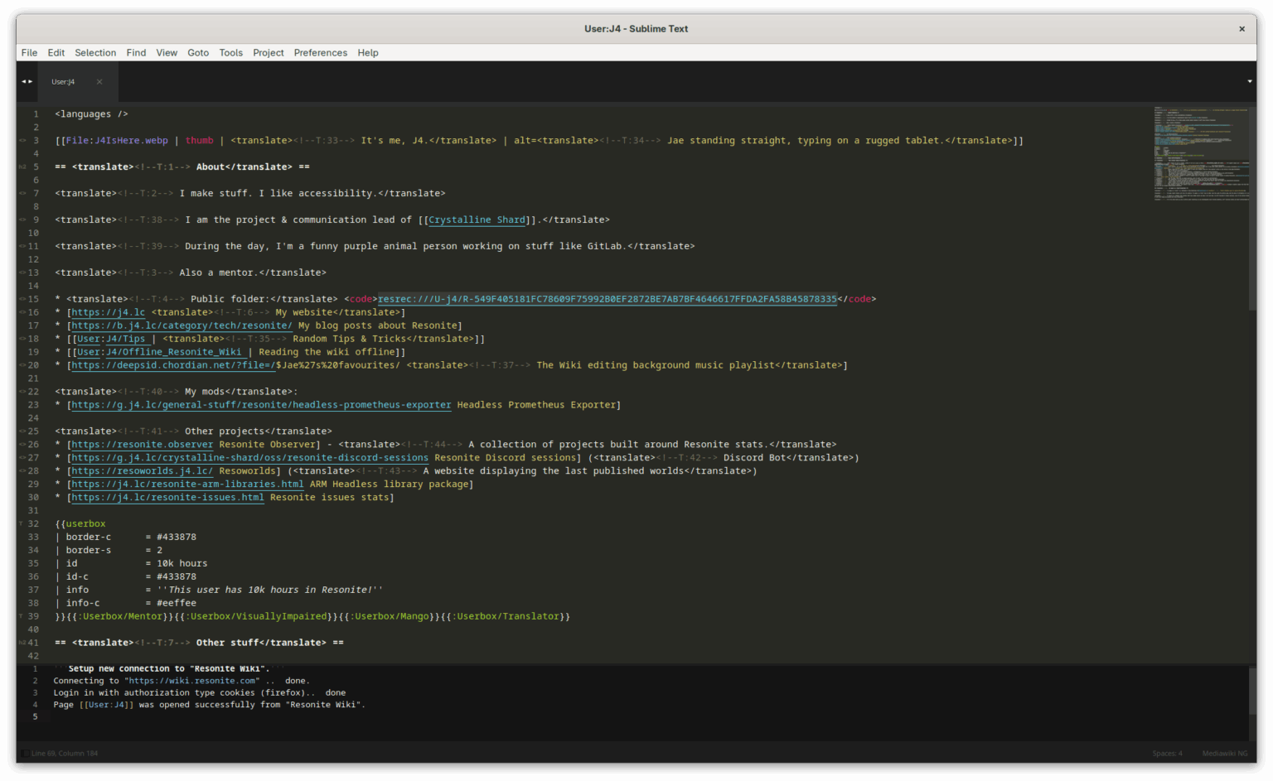Click the Spaces: 4 indentation indicator
This screenshot has width=1273, height=781.
[1168, 753]
